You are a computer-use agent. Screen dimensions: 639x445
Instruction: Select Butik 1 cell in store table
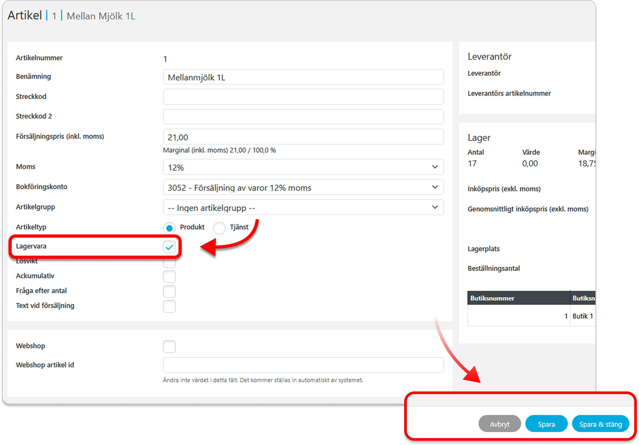(582, 316)
